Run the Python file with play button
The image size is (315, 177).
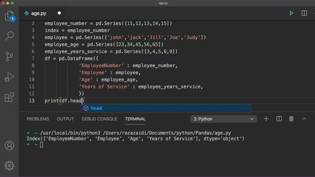tap(291, 13)
